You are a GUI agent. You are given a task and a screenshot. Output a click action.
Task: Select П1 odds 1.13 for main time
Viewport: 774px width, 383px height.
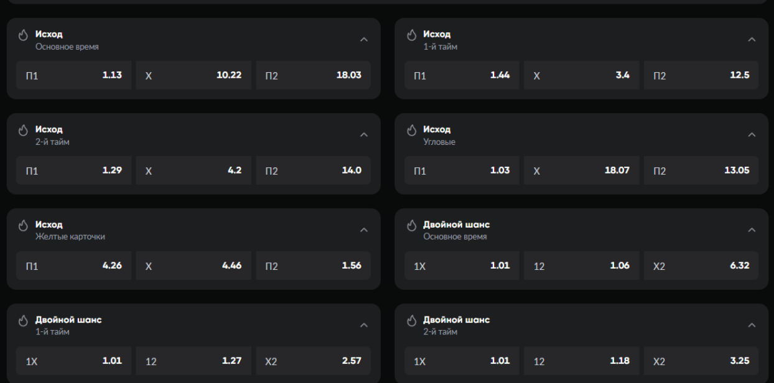click(x=73, y=76)
